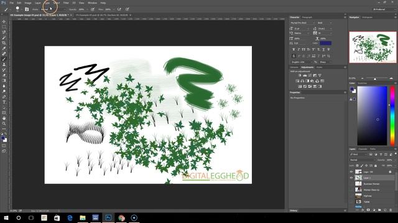Enable airbrush mode in the options bar

(x=119, y=9)
